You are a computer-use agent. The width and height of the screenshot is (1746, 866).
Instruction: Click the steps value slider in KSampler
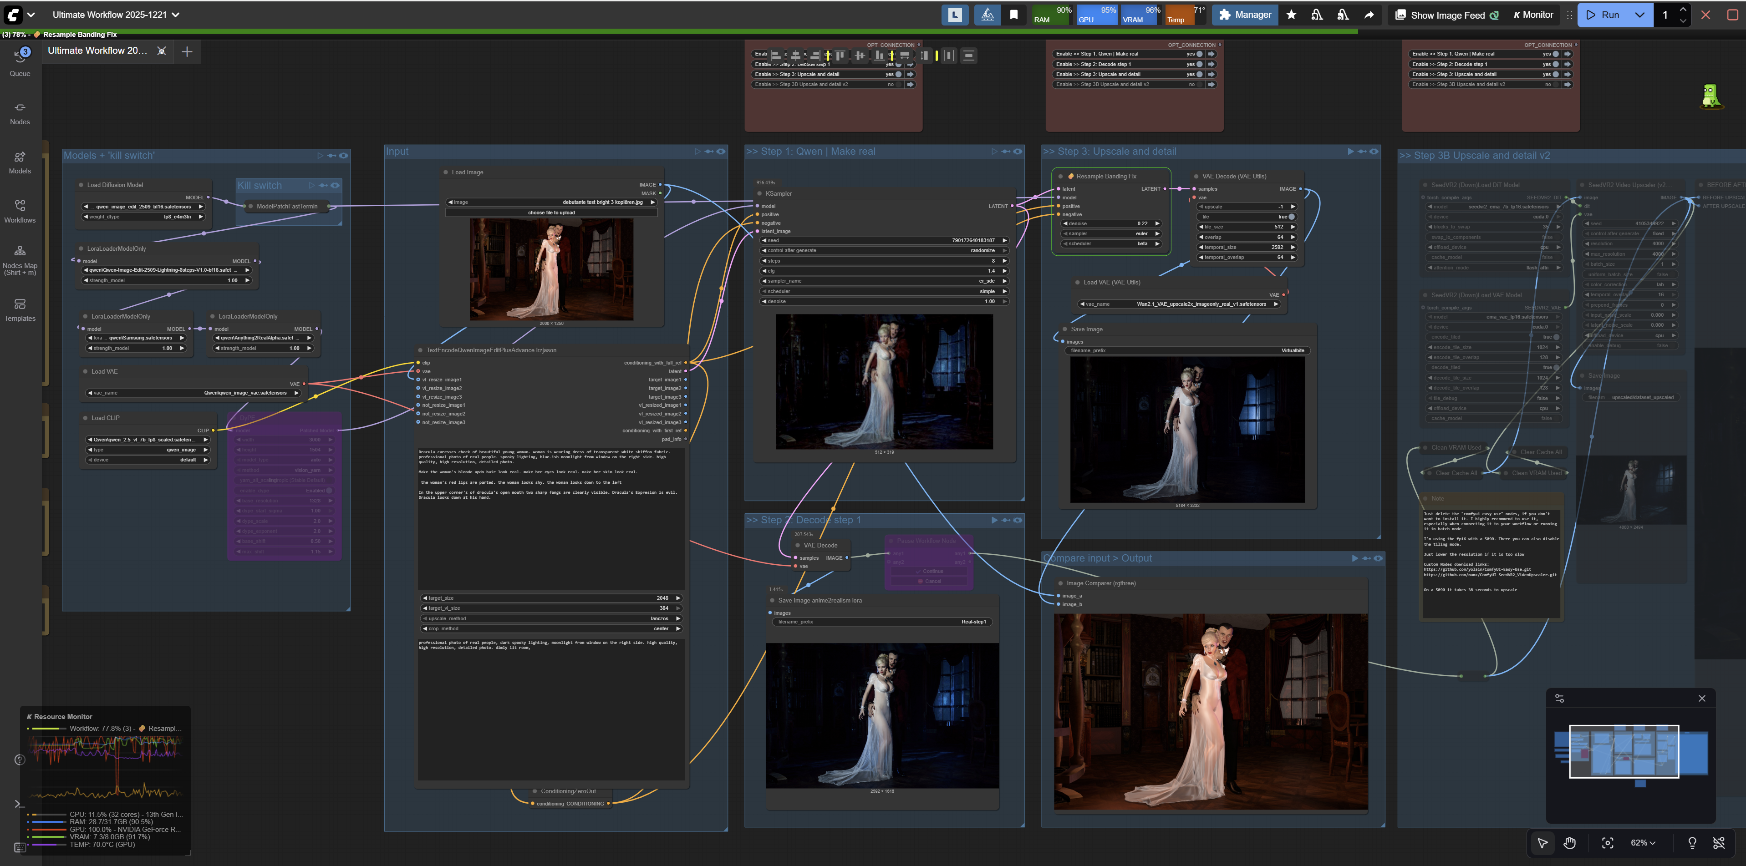pyautogui.click(x=885, y=261)
